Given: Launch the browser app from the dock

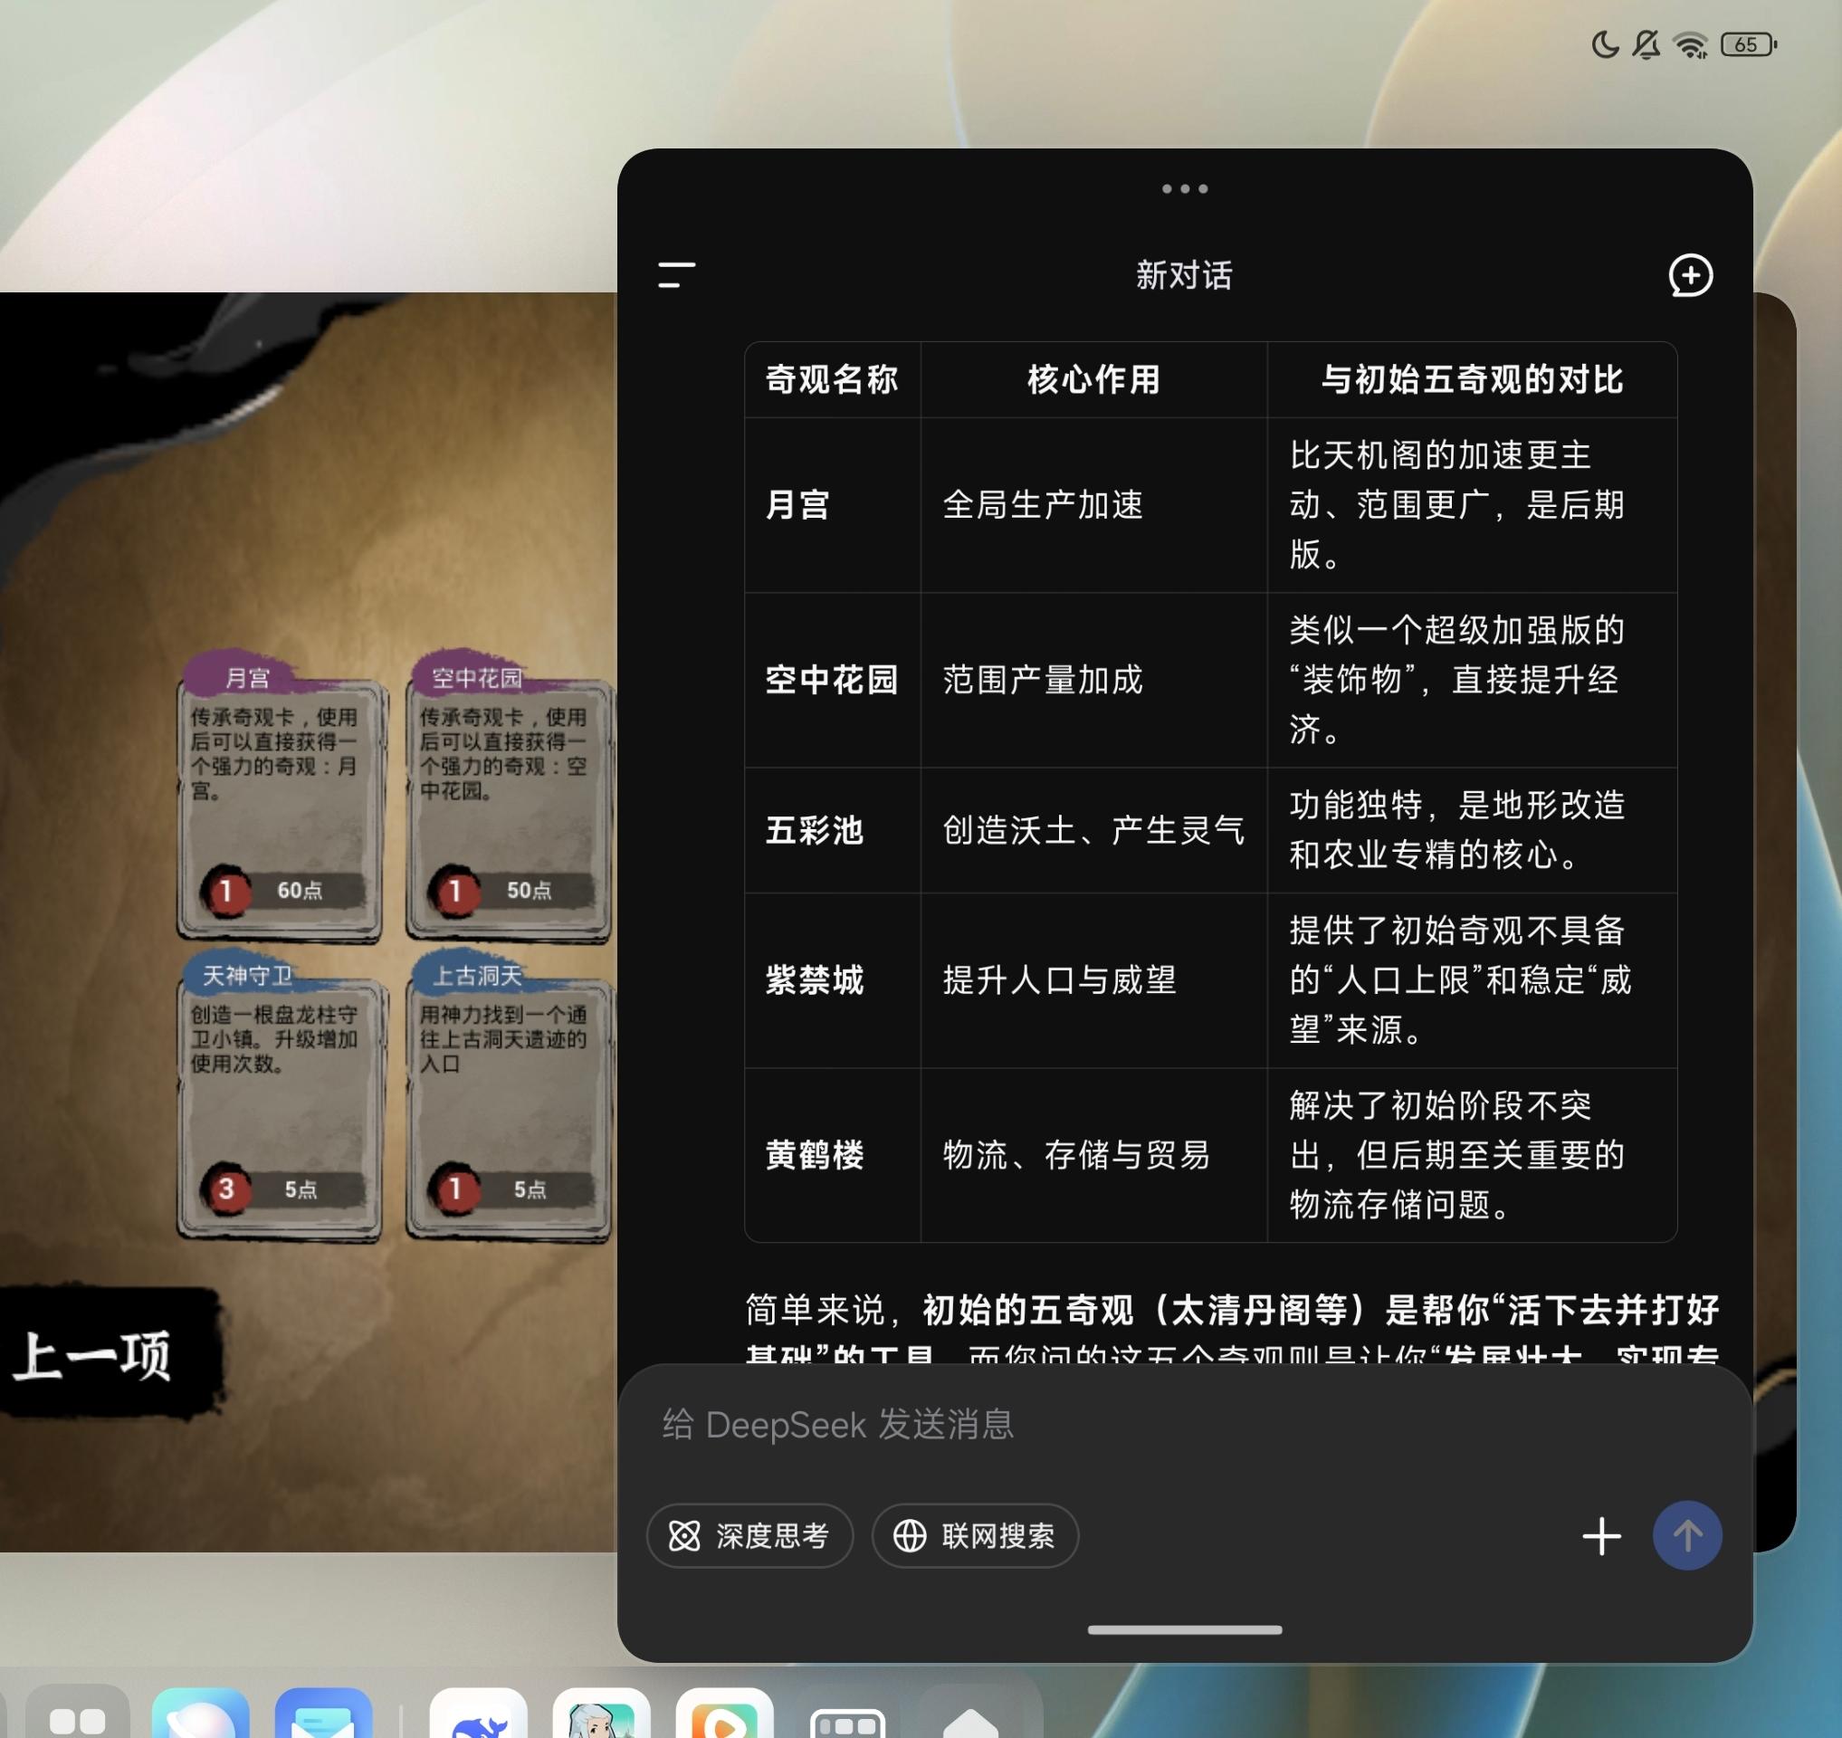Looking at the screenshot, I should [x=199, y=1719].
